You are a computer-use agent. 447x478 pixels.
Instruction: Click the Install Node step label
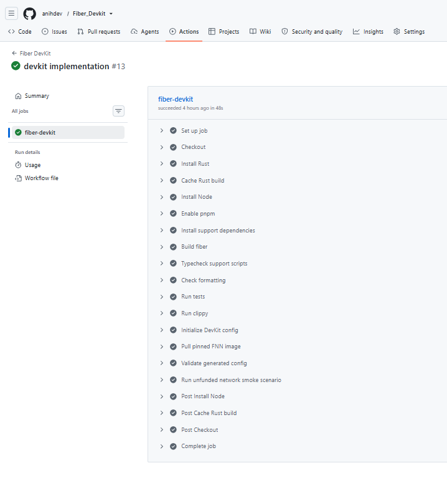[196, 197]
